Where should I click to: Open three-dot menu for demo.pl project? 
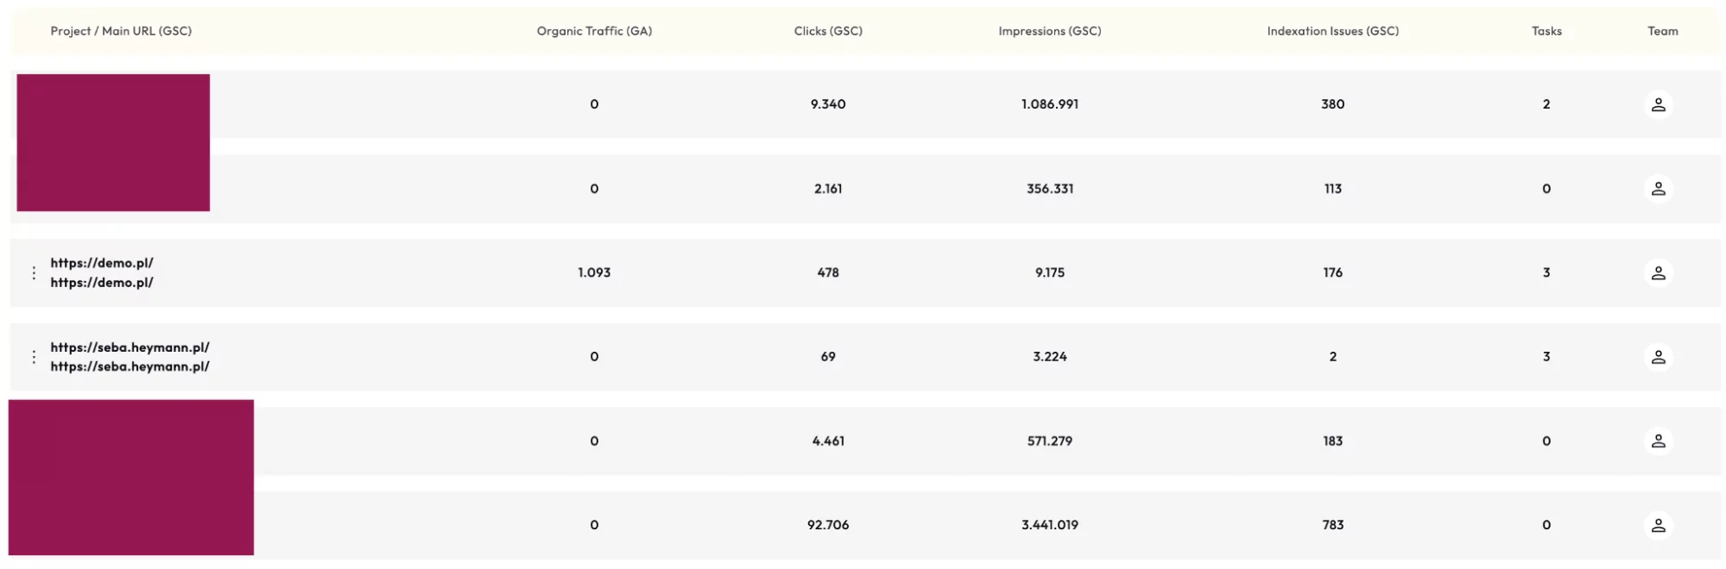(34, 273)
